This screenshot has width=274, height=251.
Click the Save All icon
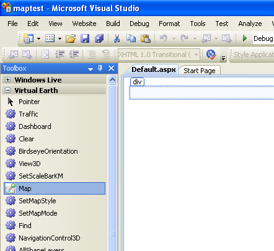click(x=99, y=38)
